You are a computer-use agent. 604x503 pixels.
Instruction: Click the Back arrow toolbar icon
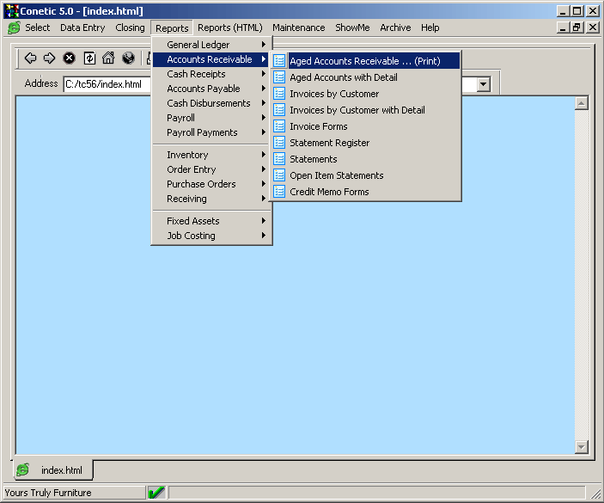pos(30,58)
